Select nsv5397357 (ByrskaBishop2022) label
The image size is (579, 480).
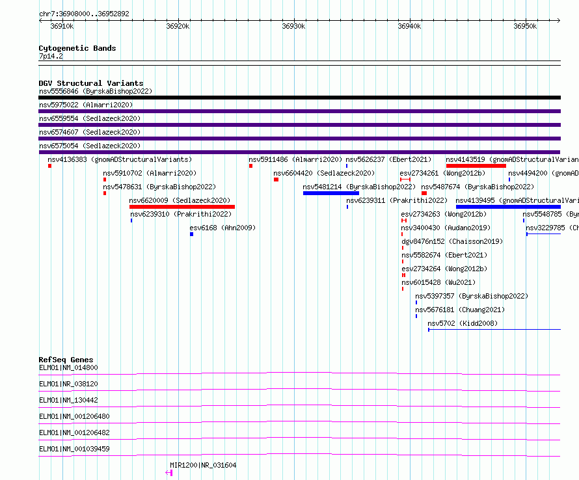472,296
